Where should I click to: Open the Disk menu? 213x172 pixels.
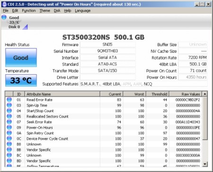tap(57, 11)
